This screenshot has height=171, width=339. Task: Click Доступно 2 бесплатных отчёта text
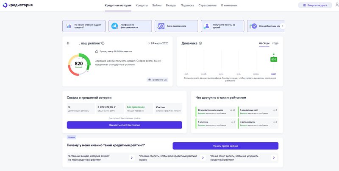click(x=125, y=118)
